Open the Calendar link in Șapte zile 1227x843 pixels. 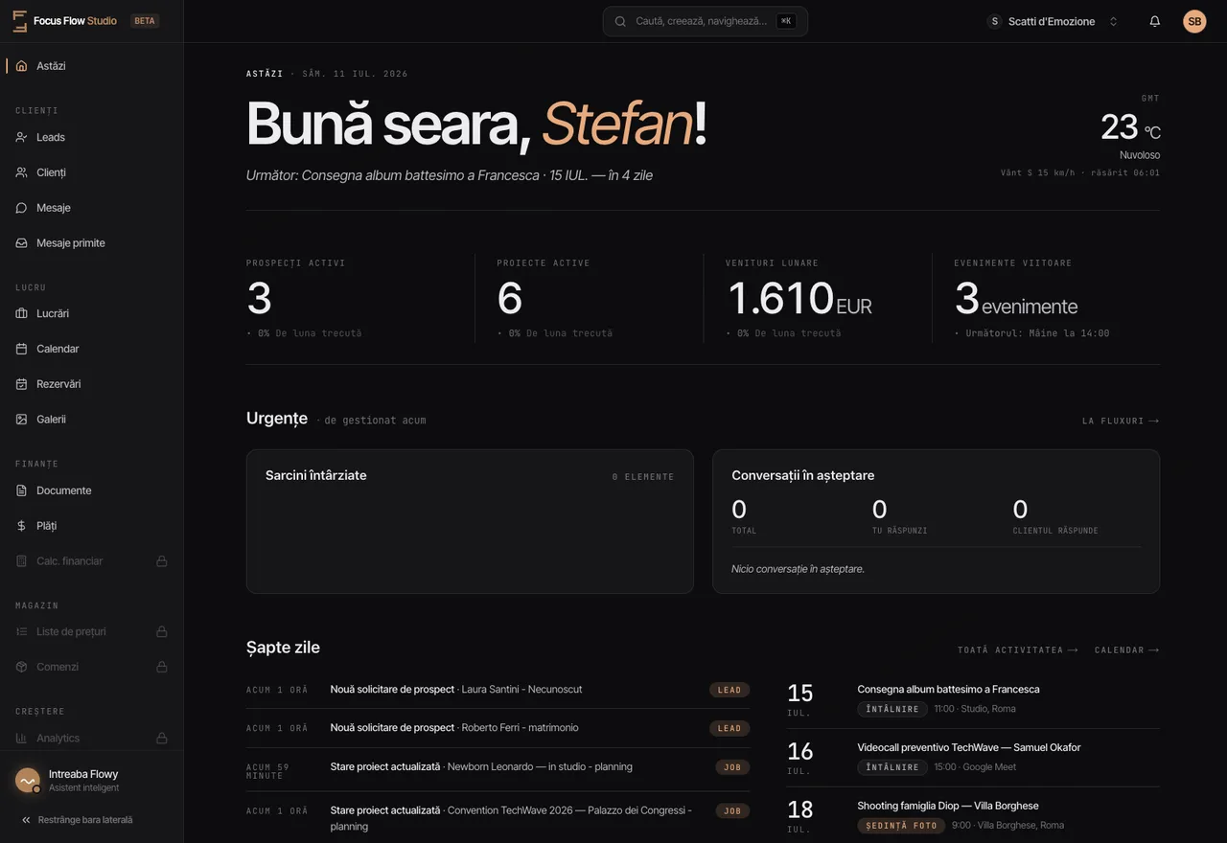pyautogui.click(x=1127, y=650)
